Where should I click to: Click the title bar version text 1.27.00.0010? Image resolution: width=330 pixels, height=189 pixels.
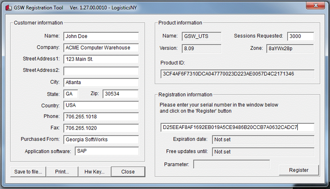click(89, 8)
